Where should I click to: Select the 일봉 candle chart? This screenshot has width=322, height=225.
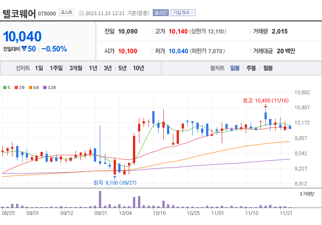coord(235,68)
